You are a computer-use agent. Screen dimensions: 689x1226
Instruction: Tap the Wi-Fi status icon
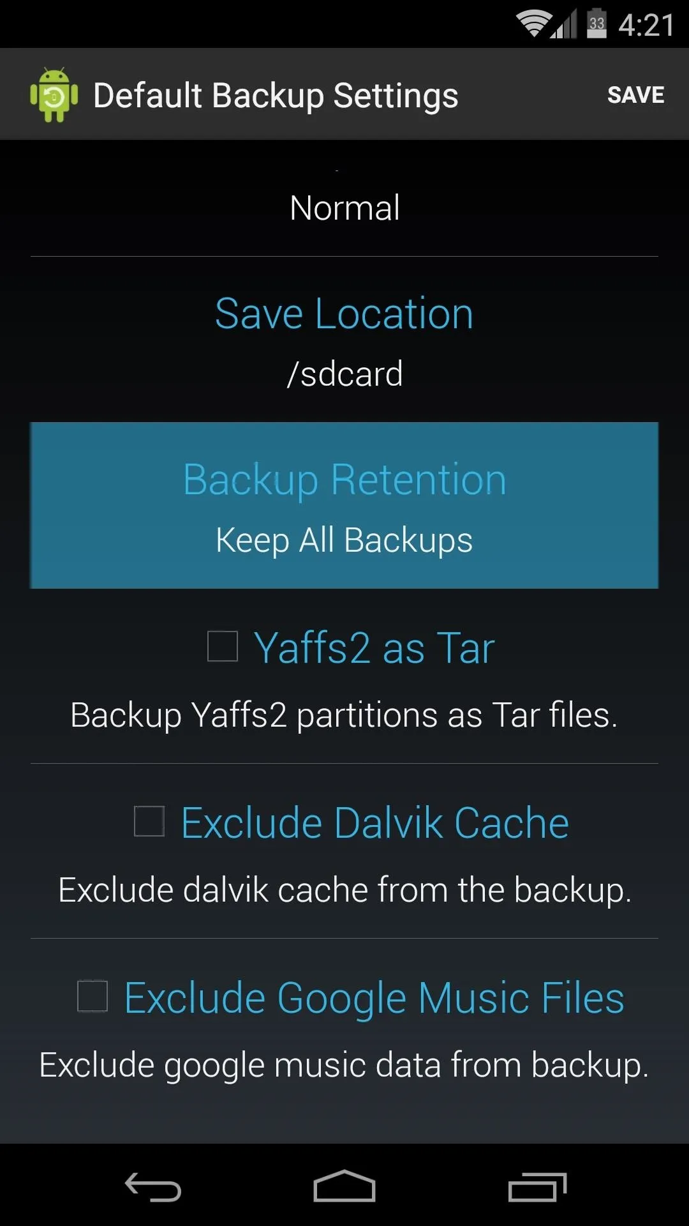pos(533,24)
